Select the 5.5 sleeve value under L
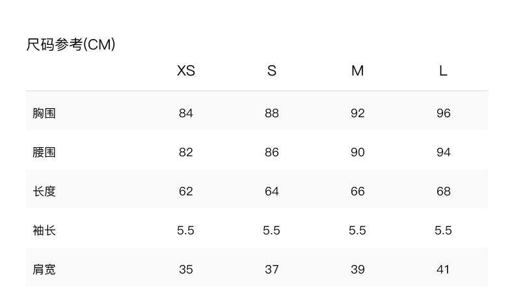This screenshot has height=293, width=514. coord(443,230)
